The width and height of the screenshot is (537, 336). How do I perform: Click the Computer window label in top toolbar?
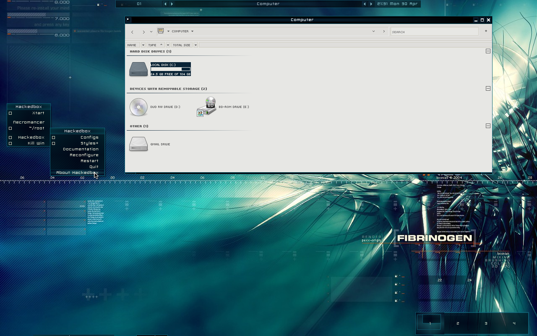pyautogui.click(x=268, y=4)
